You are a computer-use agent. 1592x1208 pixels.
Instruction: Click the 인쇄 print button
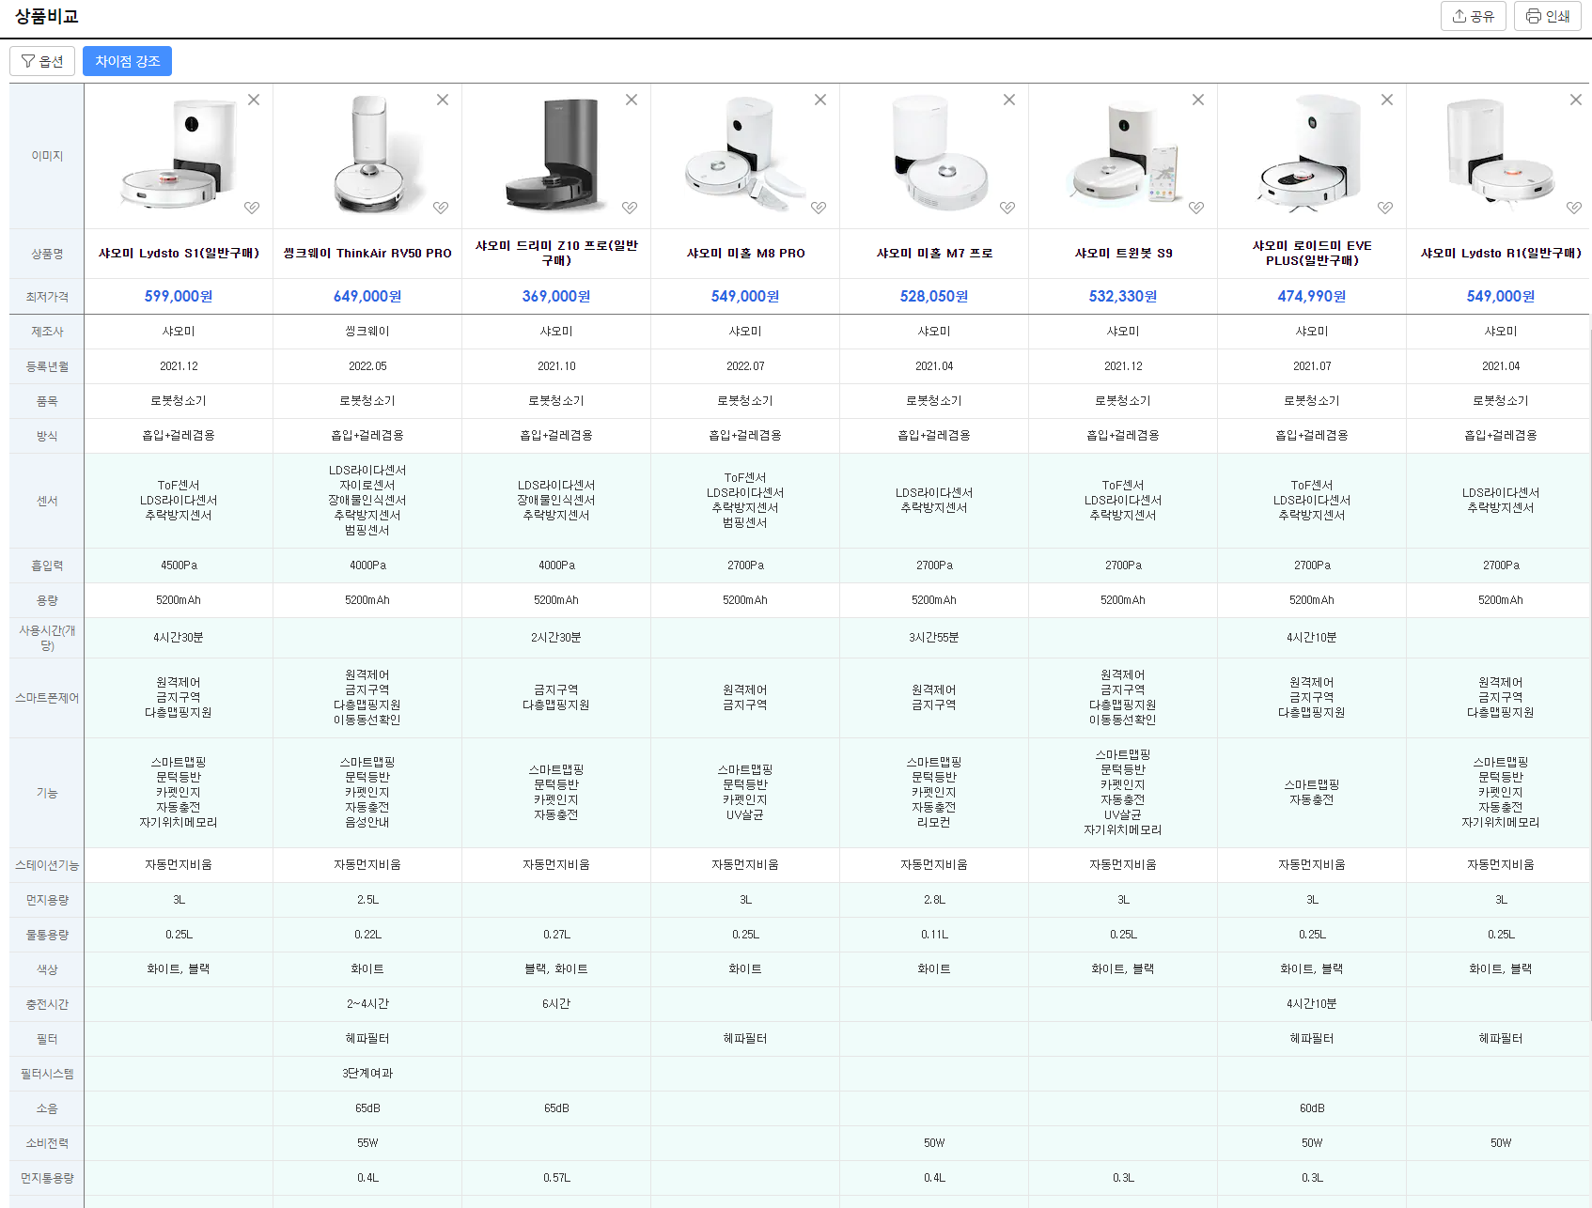1548,16
